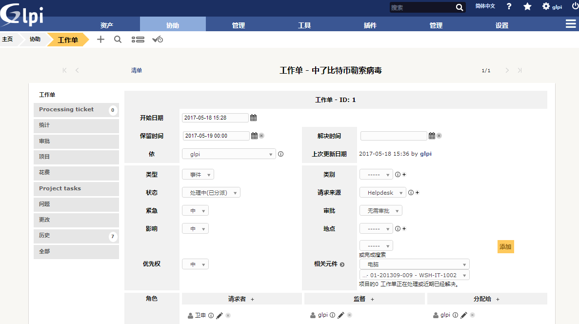579x324 pixels.
Task: Open calendar picker for 解决时间
Action: click(x=432, y=136)
